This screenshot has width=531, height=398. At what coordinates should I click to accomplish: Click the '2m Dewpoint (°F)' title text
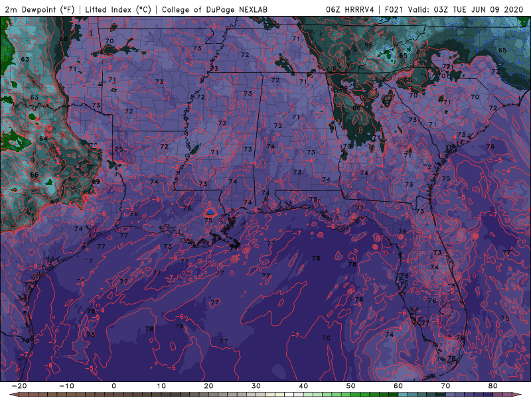(40, 9)
